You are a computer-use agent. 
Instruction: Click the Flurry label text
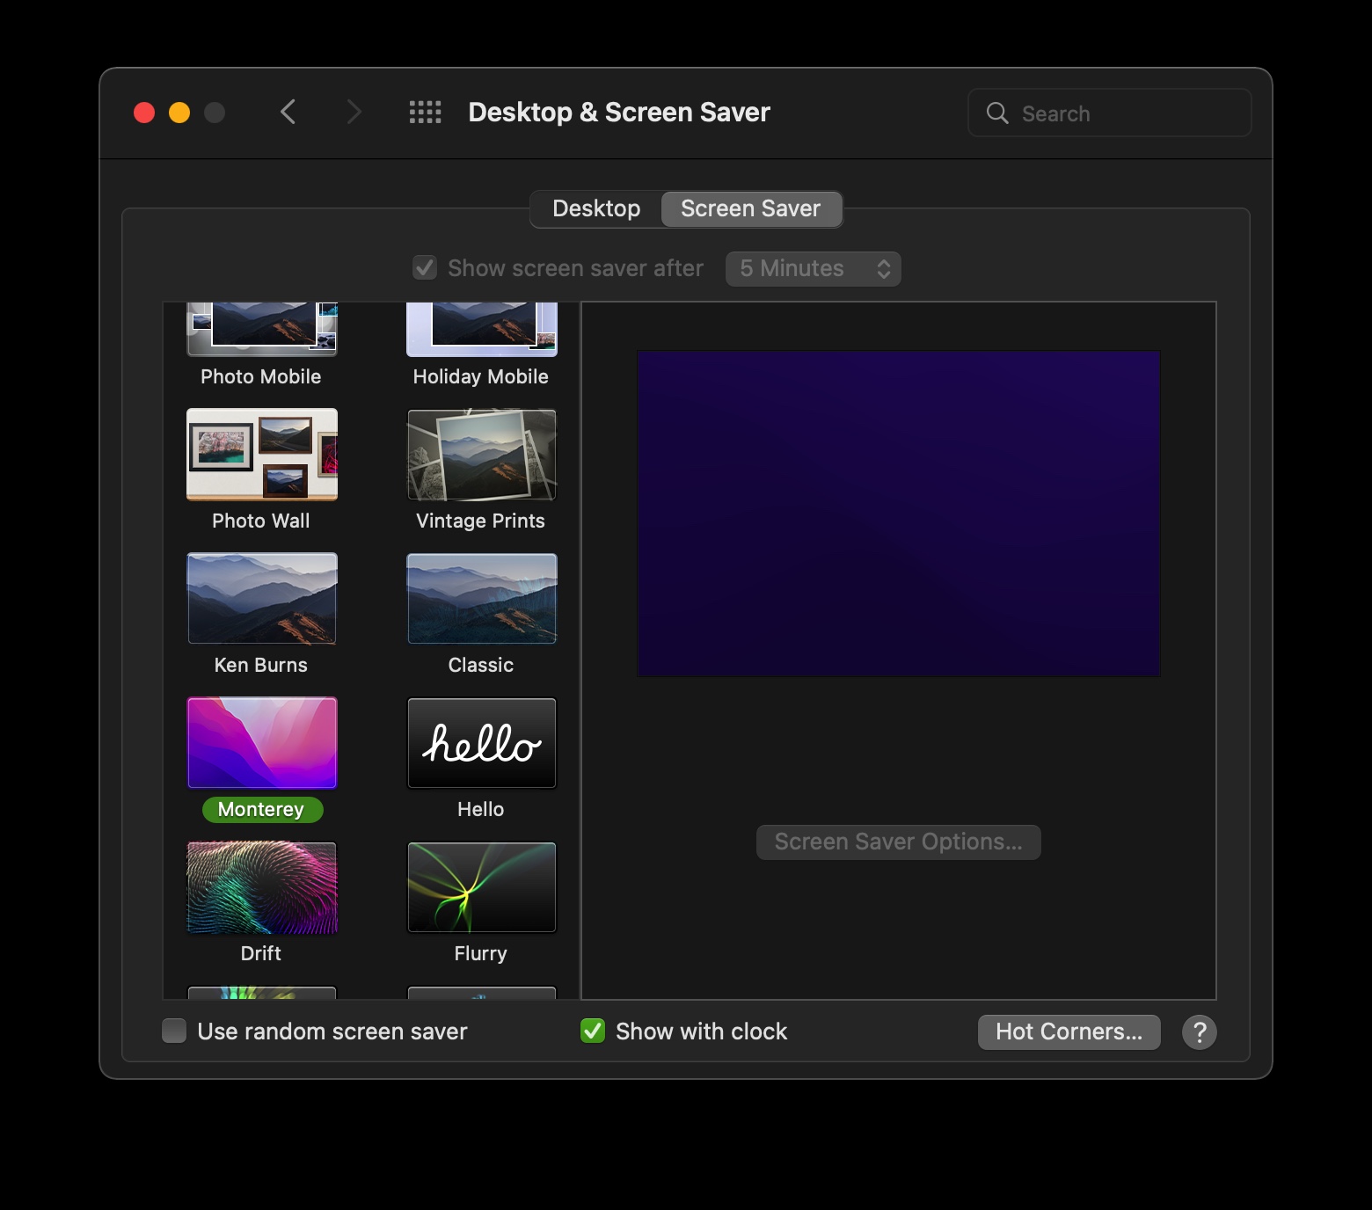point(481,953)
